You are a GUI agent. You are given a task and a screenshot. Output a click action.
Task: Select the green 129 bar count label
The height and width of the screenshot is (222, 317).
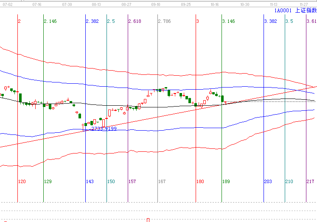(x=48, y=181)
